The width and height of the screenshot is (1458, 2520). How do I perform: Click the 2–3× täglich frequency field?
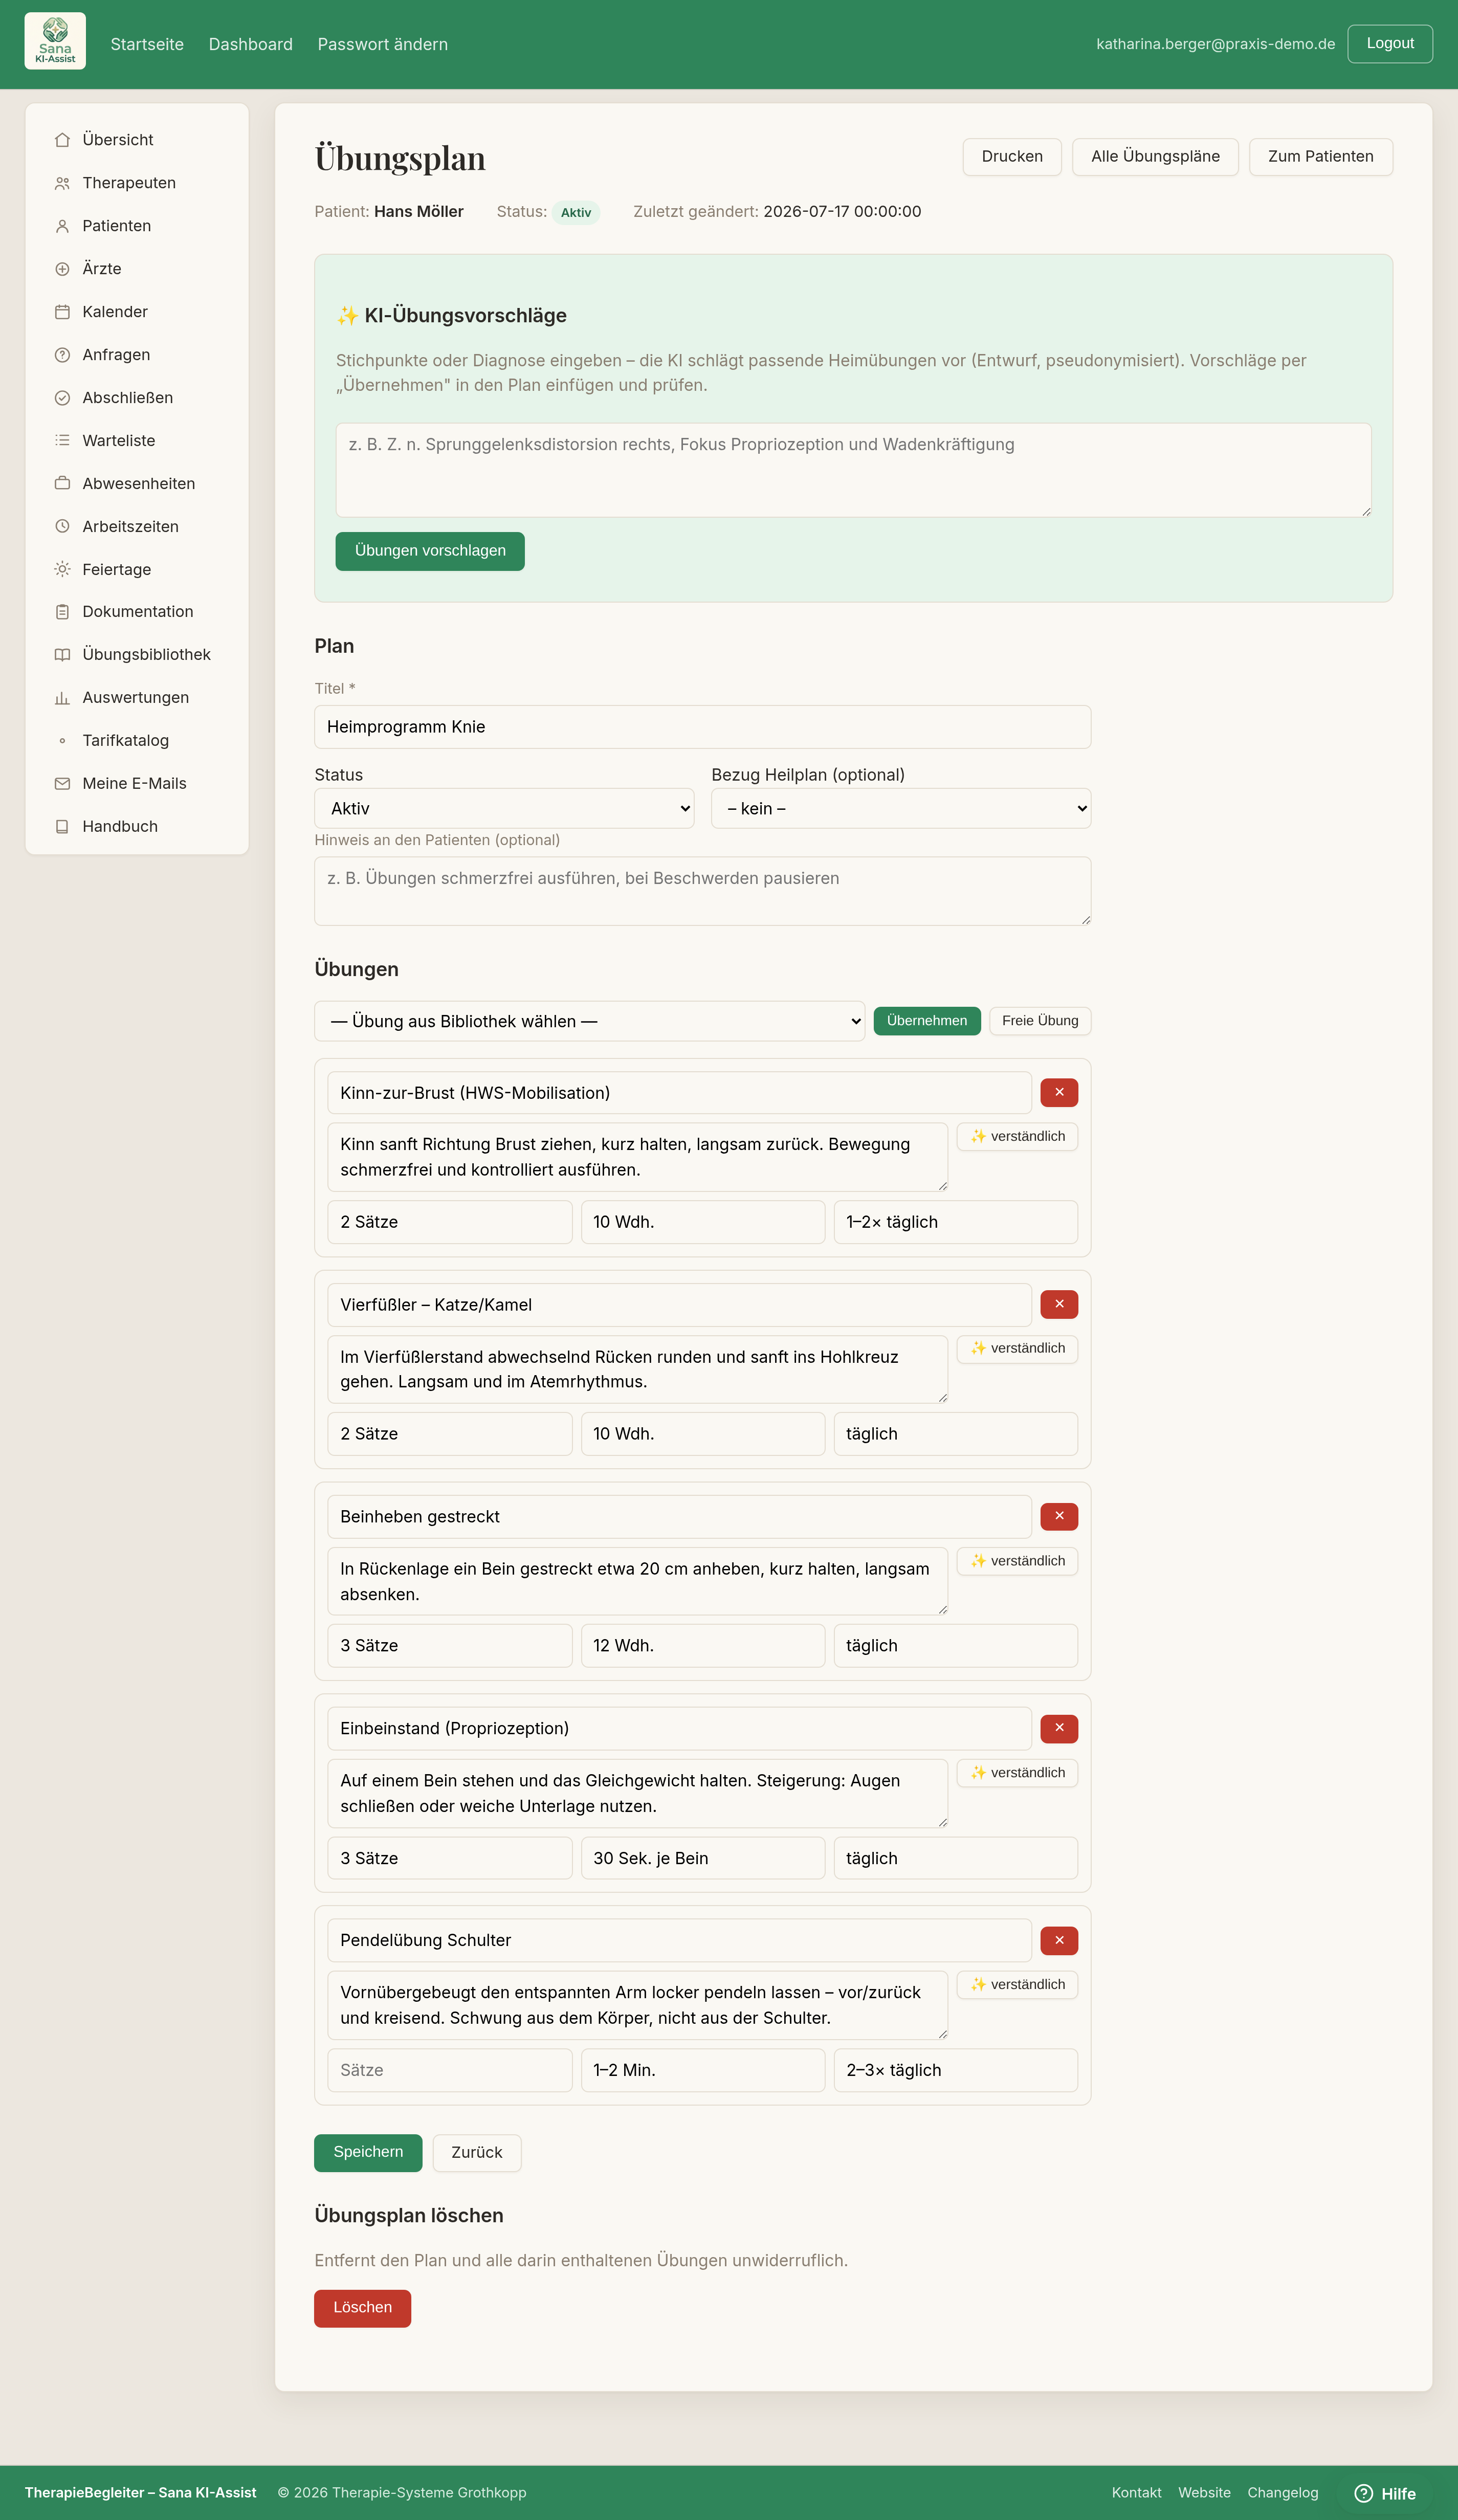tap(956, 2070)
